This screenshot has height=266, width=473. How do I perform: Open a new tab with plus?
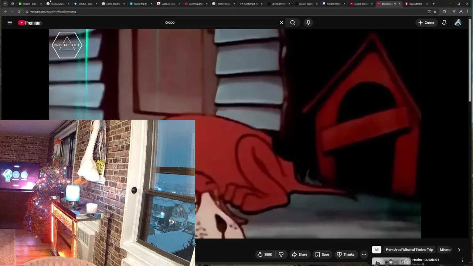pos(433,4)
